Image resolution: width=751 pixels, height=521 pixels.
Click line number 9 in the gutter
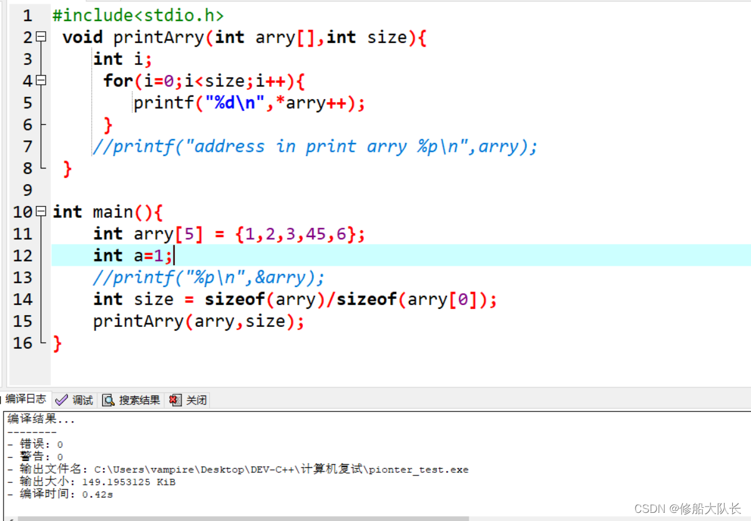[x=27, y=190]
